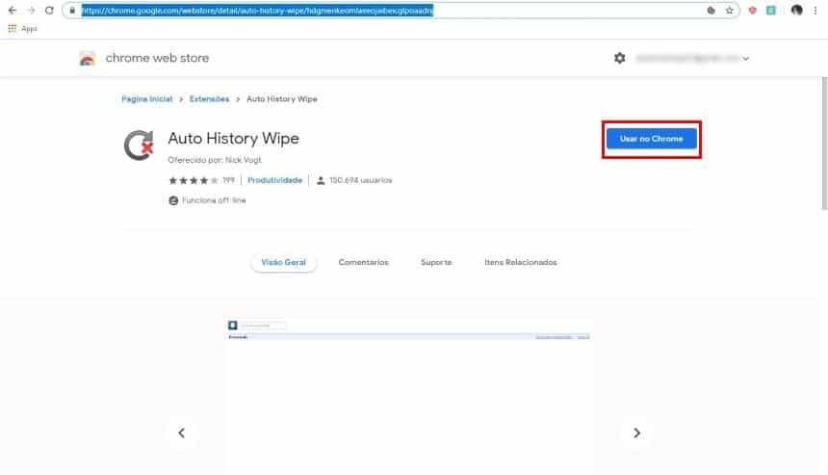Click the Auto History Wipe extension icon
The image size is (828, 475).
(x=139, y=145)
